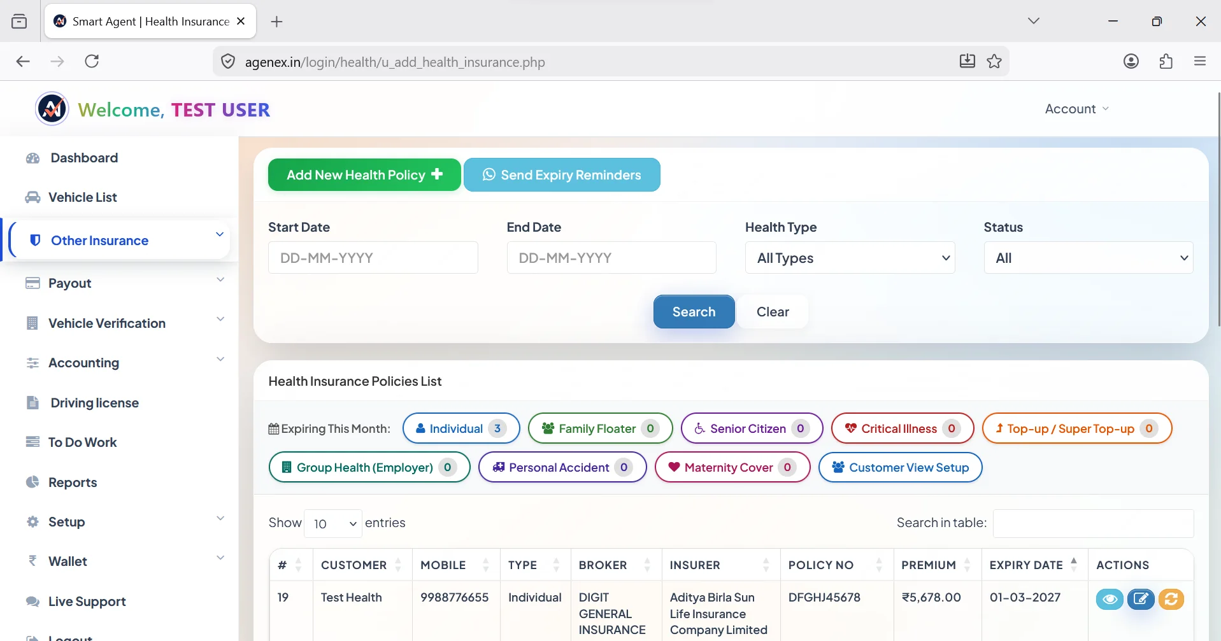Expand the Wallet menu chevron
This screenshot has height=641, width=1221.
[220, 558]
